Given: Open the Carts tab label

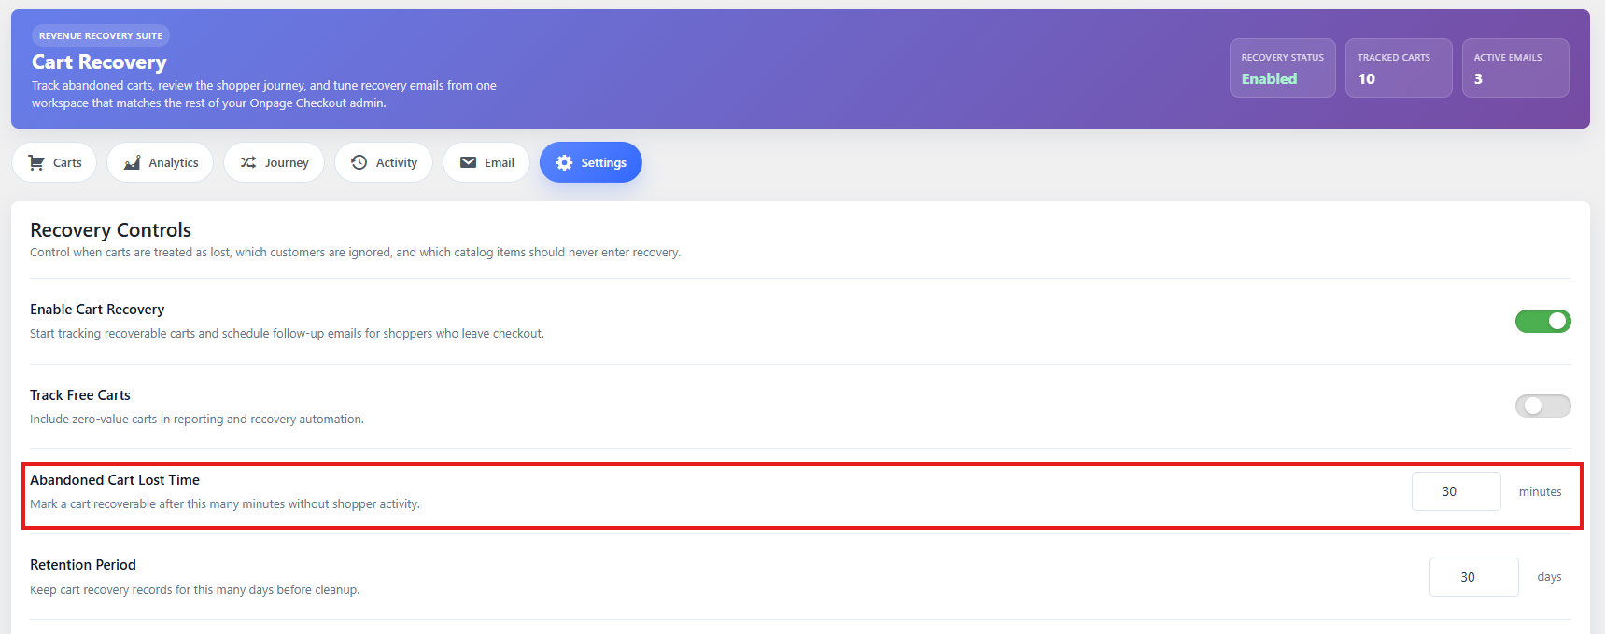Looking at the screenshot, I should click(x=67, y=162).
